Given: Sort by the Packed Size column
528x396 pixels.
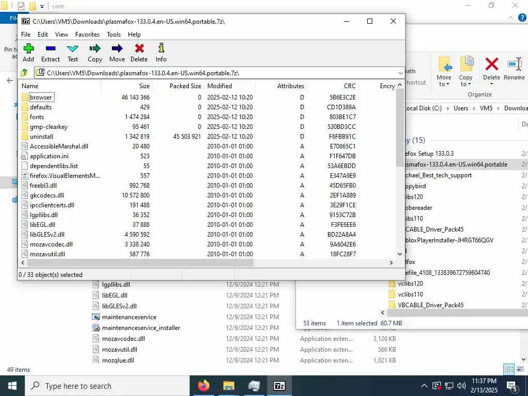Looking at the screenshot, I should click(178, 86).
